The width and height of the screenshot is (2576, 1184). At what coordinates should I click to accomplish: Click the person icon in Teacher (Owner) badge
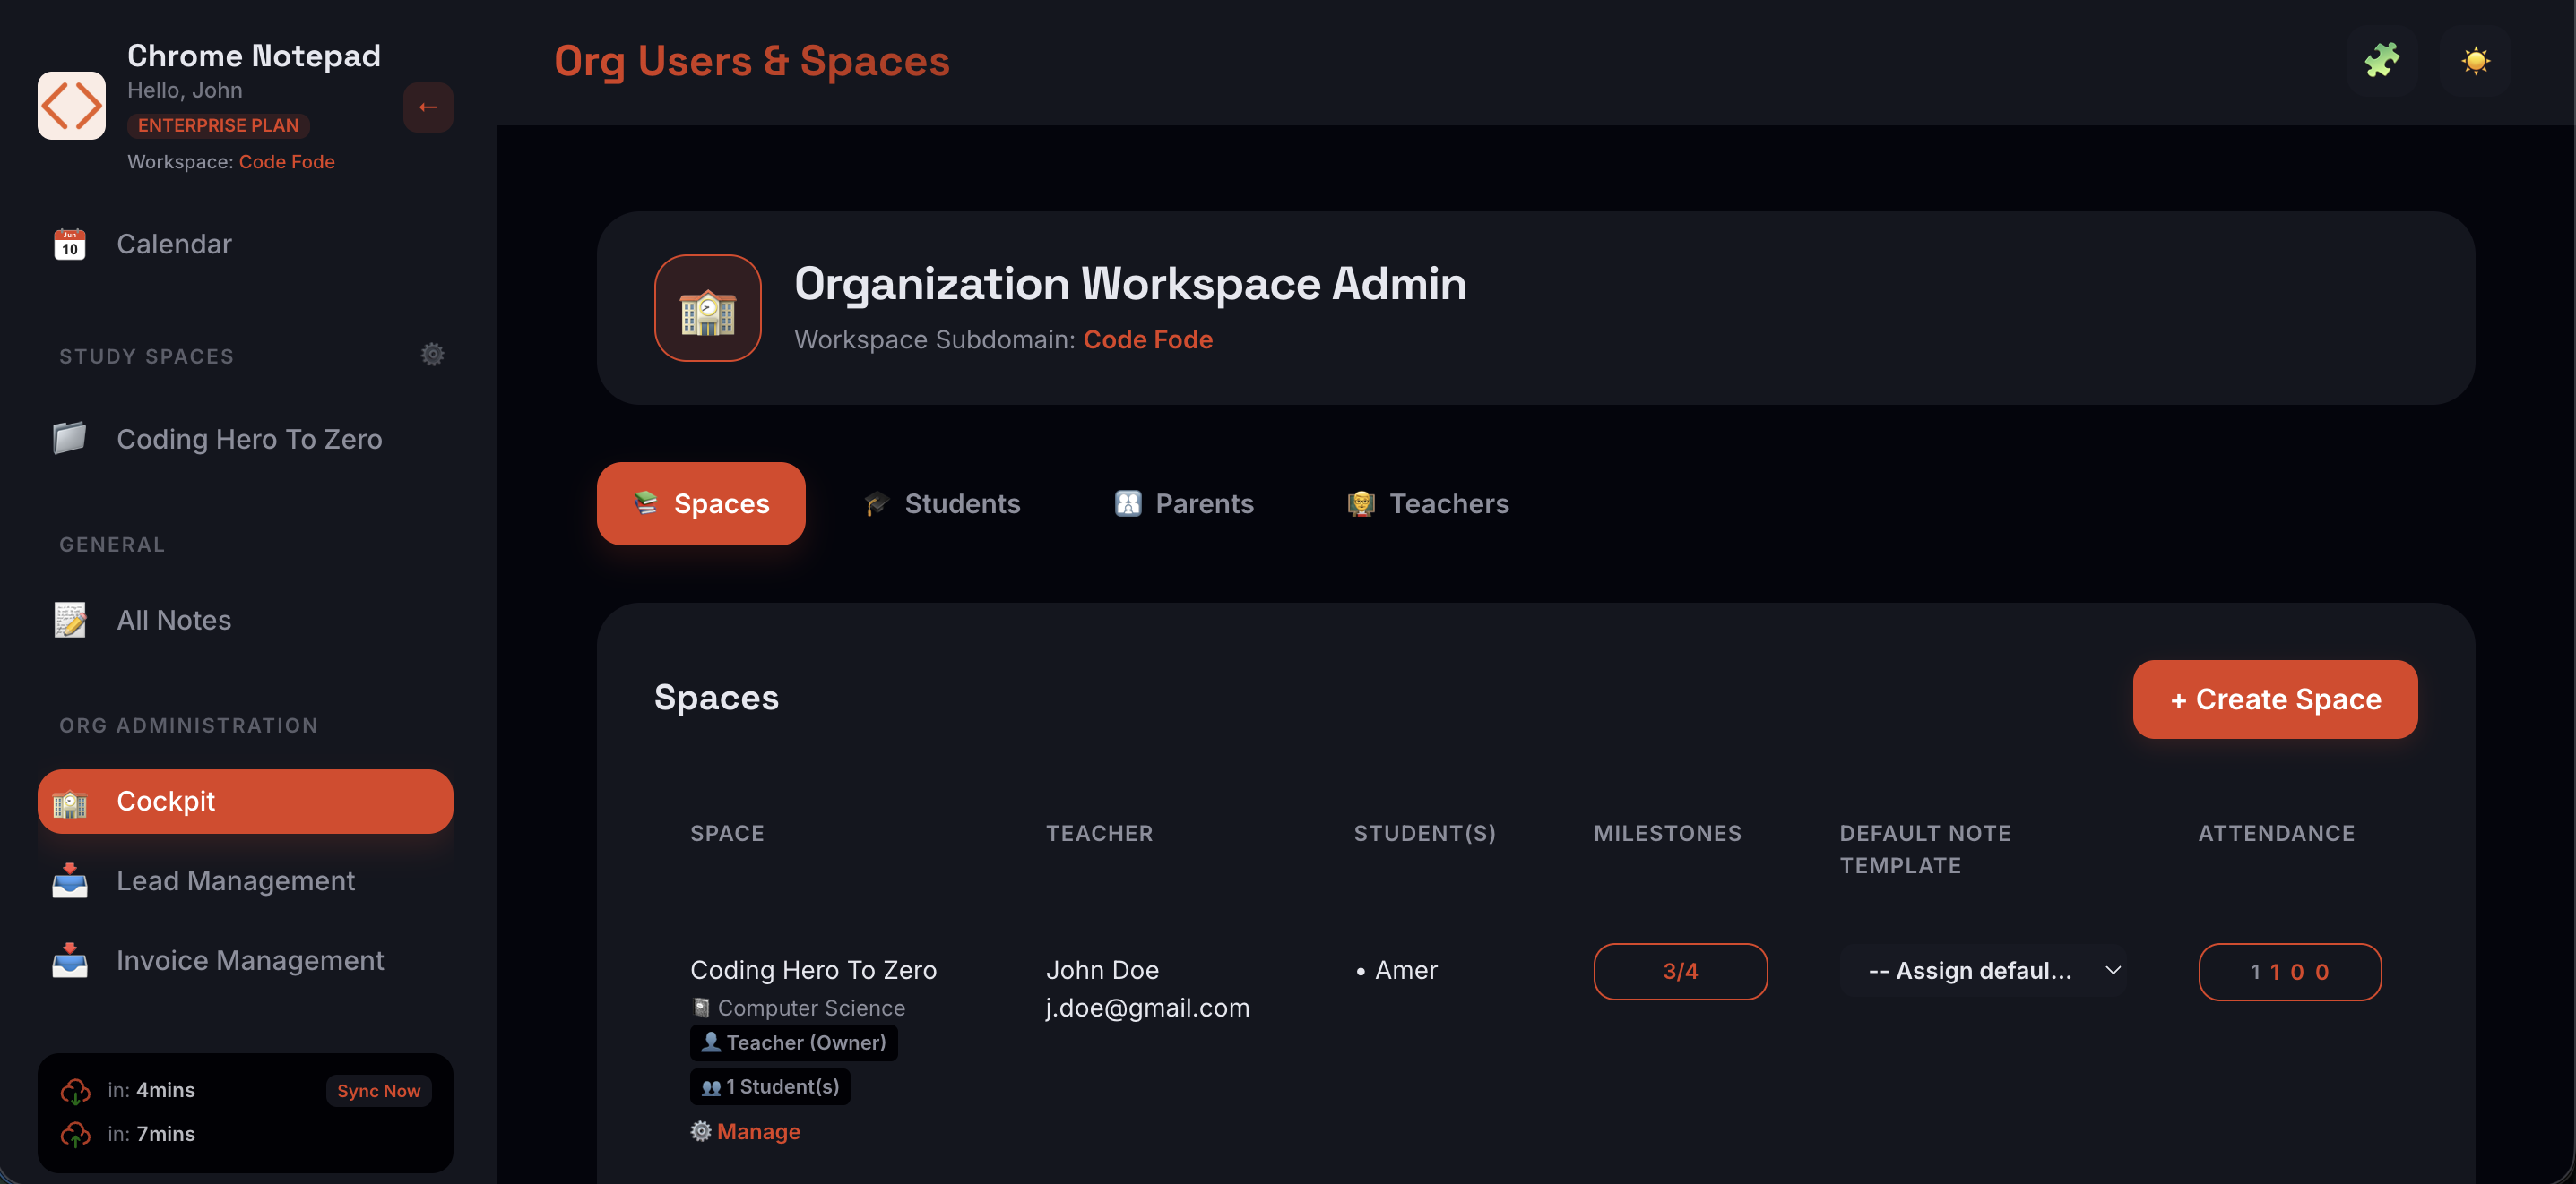pos(711,1041)
